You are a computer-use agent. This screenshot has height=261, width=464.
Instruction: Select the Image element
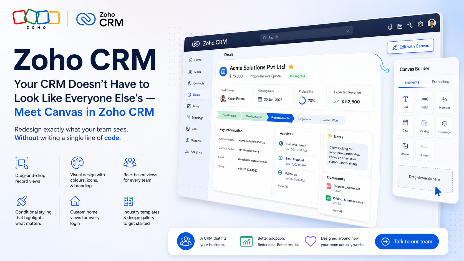405,149
